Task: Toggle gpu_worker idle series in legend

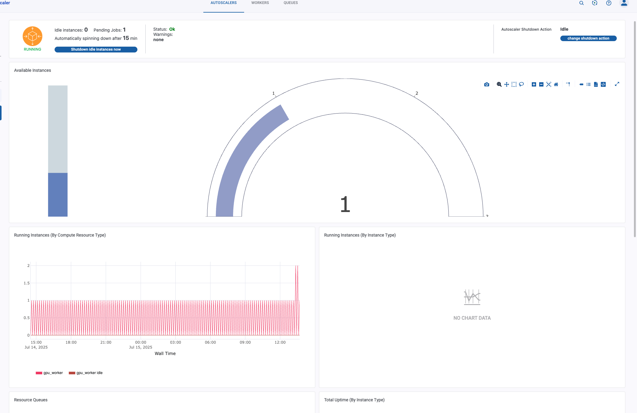Action: tap(86, 373)
